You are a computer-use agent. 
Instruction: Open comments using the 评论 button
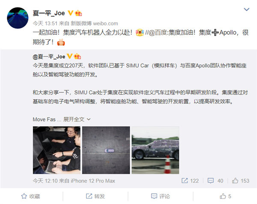[160, 196]
